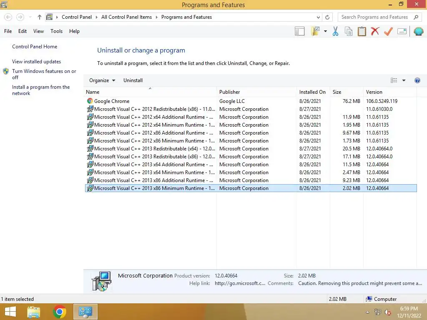Go back with the Back arrow
This screenshot has height=320, width=427.
coord(8,17)
